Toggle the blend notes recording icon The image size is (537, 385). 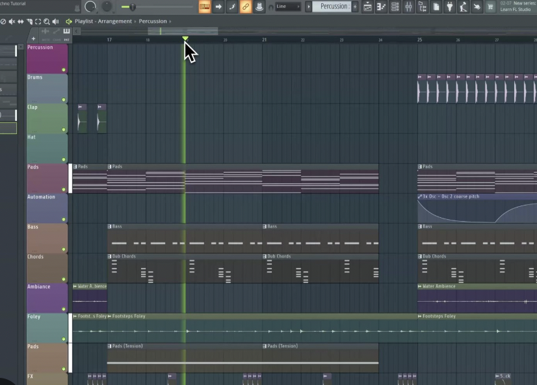232,7
